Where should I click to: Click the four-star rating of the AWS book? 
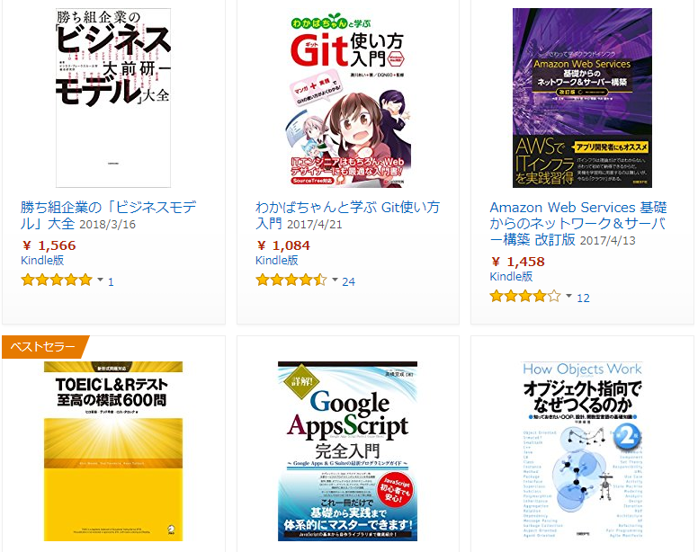(525, 297)
